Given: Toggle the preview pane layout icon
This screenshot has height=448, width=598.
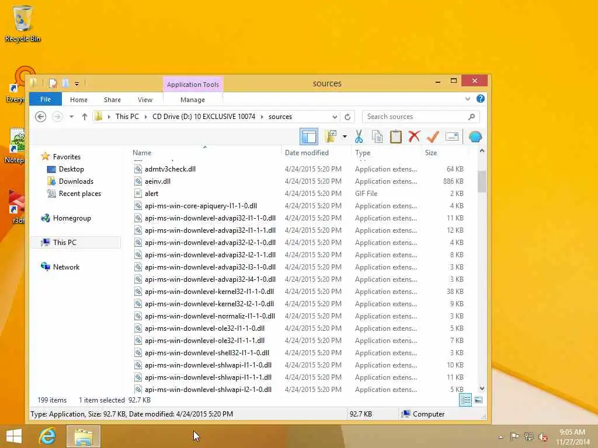Looking at the screenshot, I should [x=308, y=136].
